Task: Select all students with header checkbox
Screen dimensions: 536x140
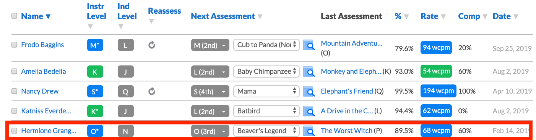Action: click(x=15, y=16)
